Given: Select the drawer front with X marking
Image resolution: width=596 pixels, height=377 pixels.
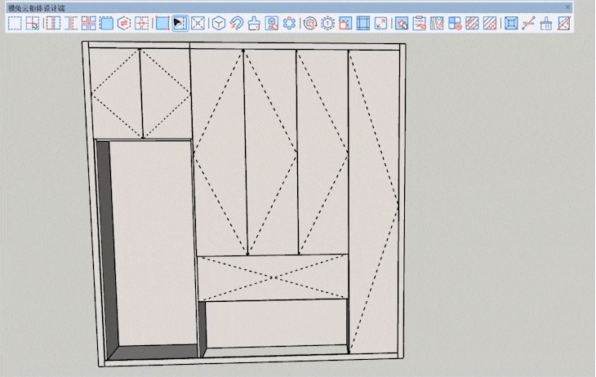Looking at the screenshot, I should pos(274,277).
